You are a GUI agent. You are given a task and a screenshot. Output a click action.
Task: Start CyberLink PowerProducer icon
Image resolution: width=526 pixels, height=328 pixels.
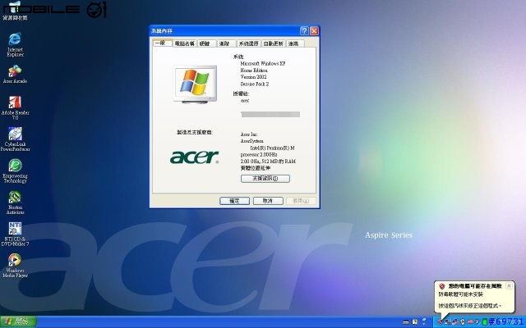(x=15, y=139)
